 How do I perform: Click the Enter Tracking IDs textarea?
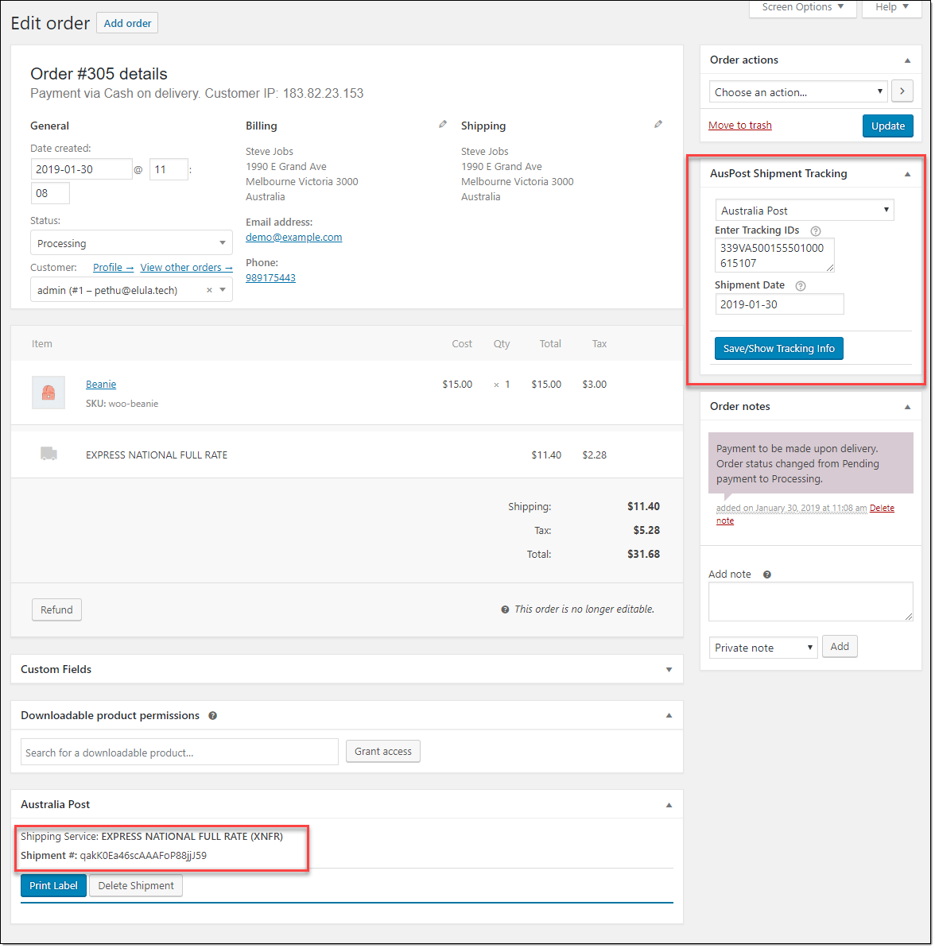point(774,255)
